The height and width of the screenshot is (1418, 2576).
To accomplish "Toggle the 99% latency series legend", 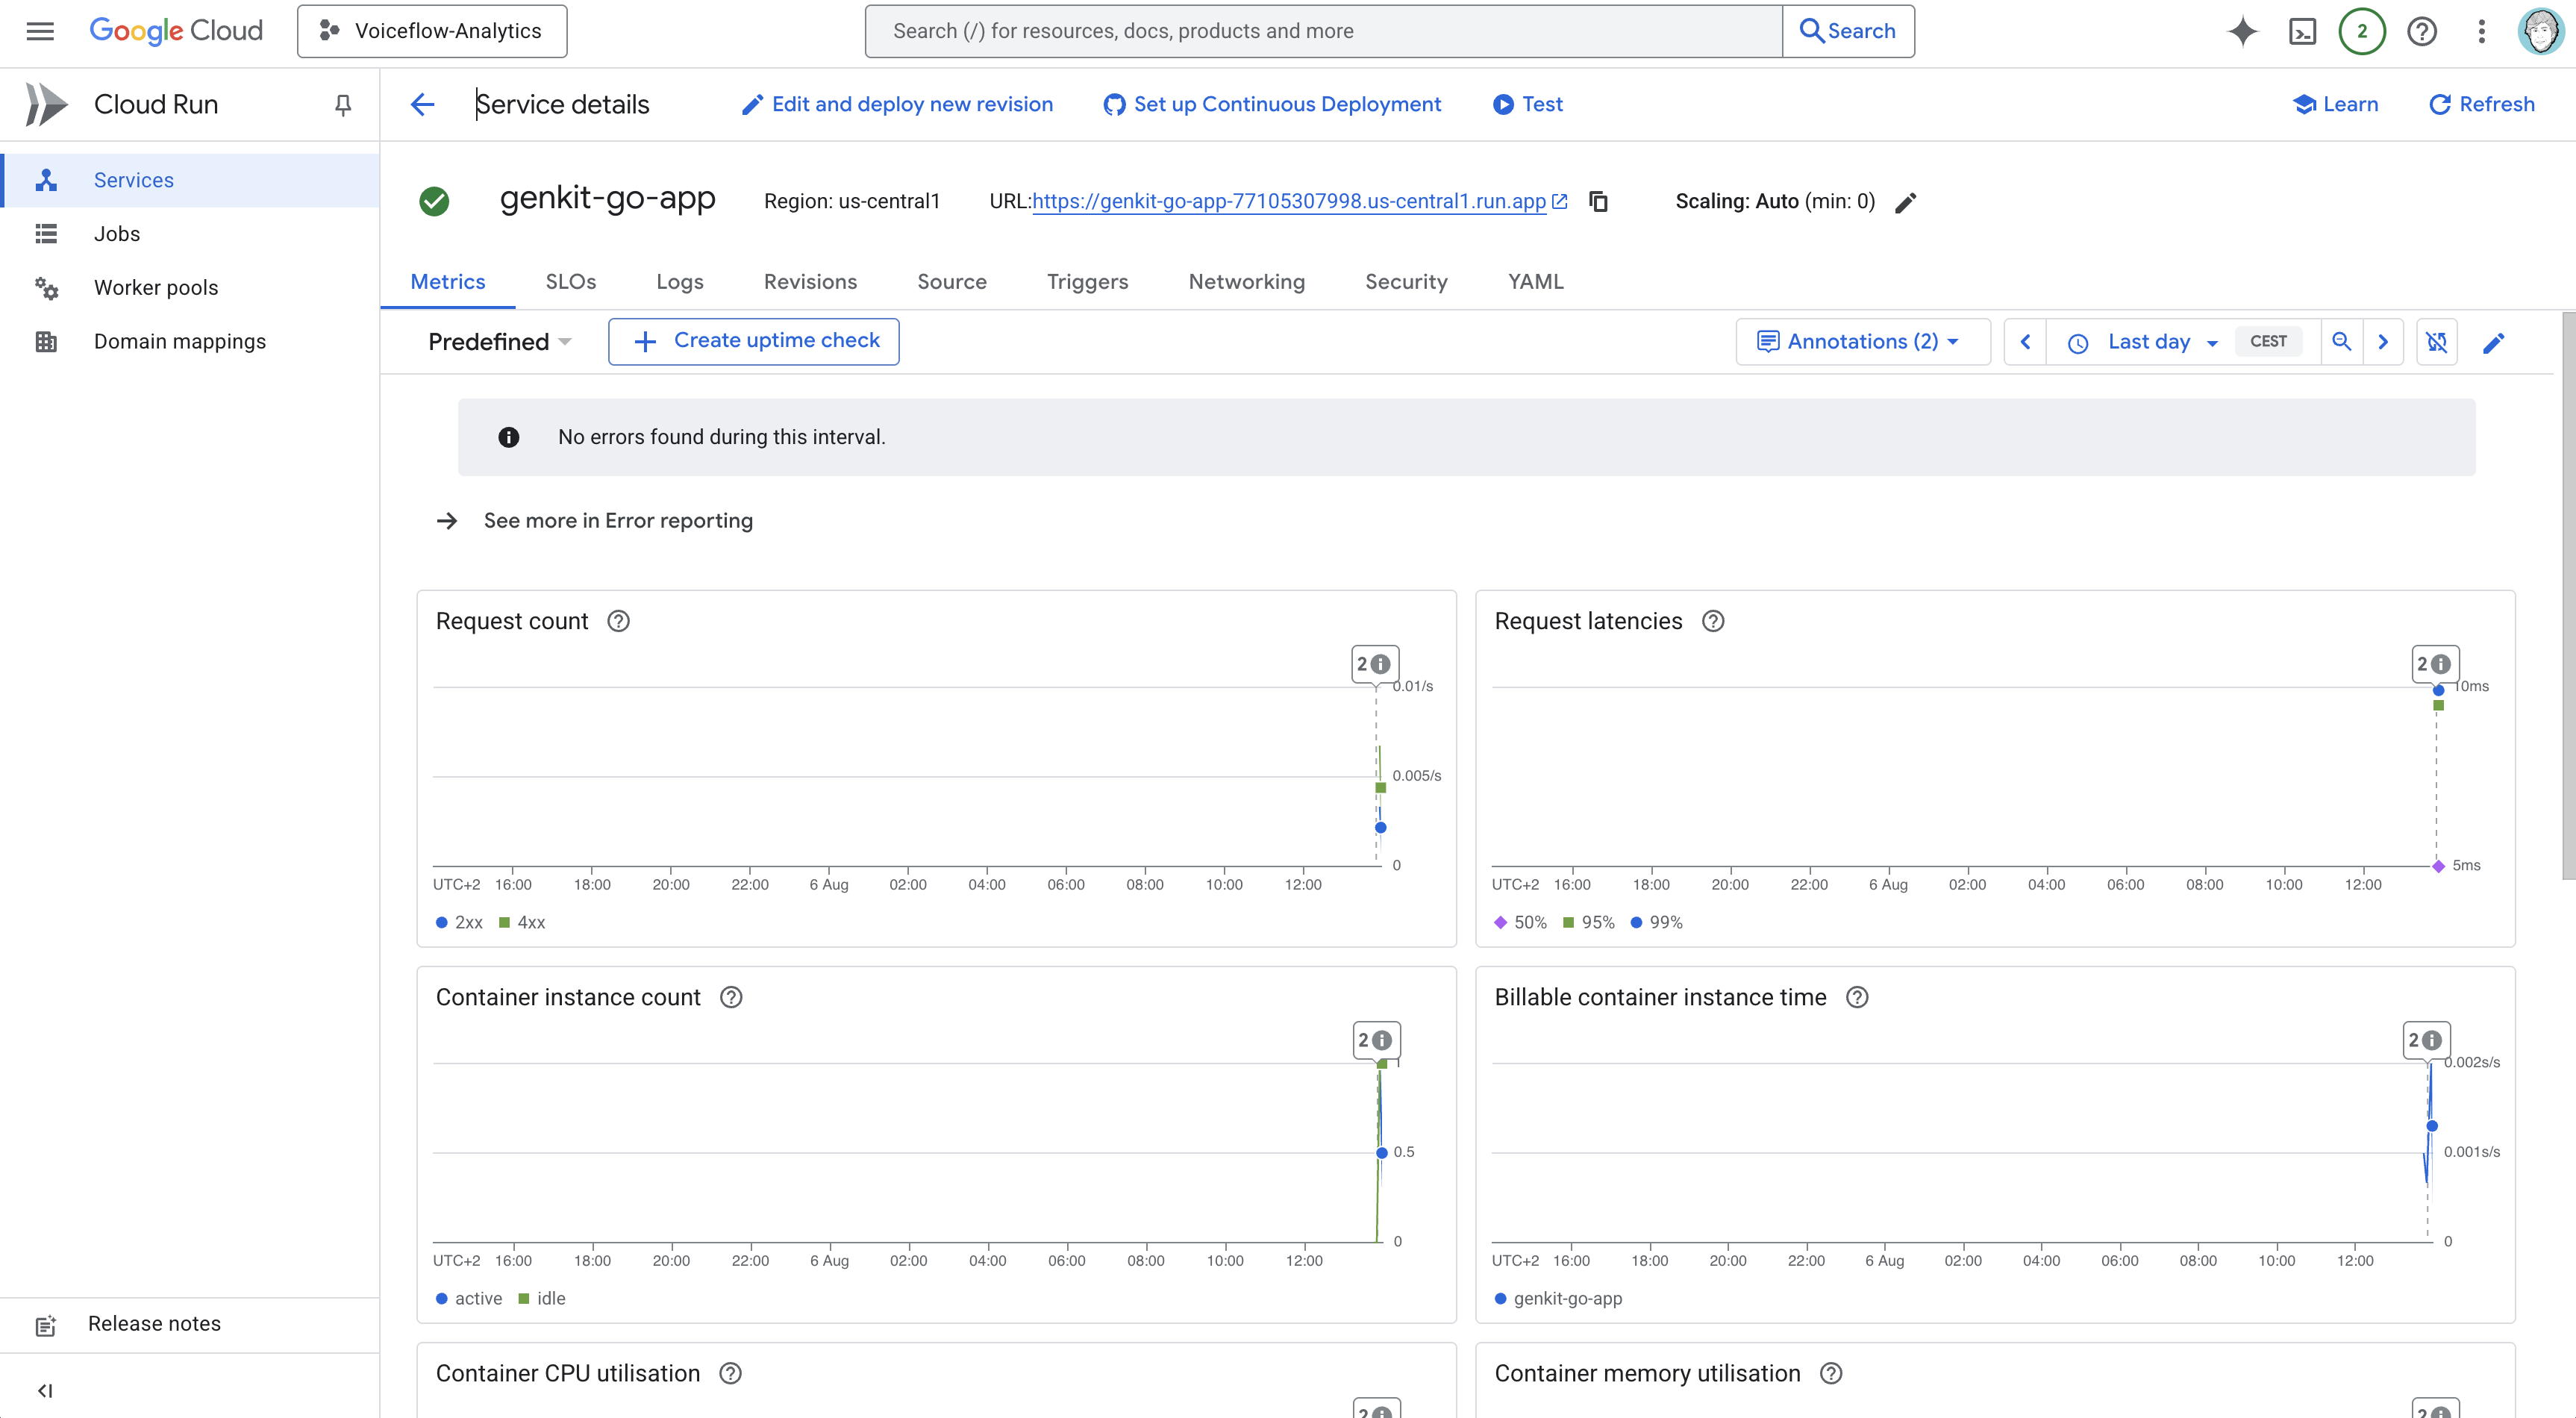I will tap(1657, 922).
